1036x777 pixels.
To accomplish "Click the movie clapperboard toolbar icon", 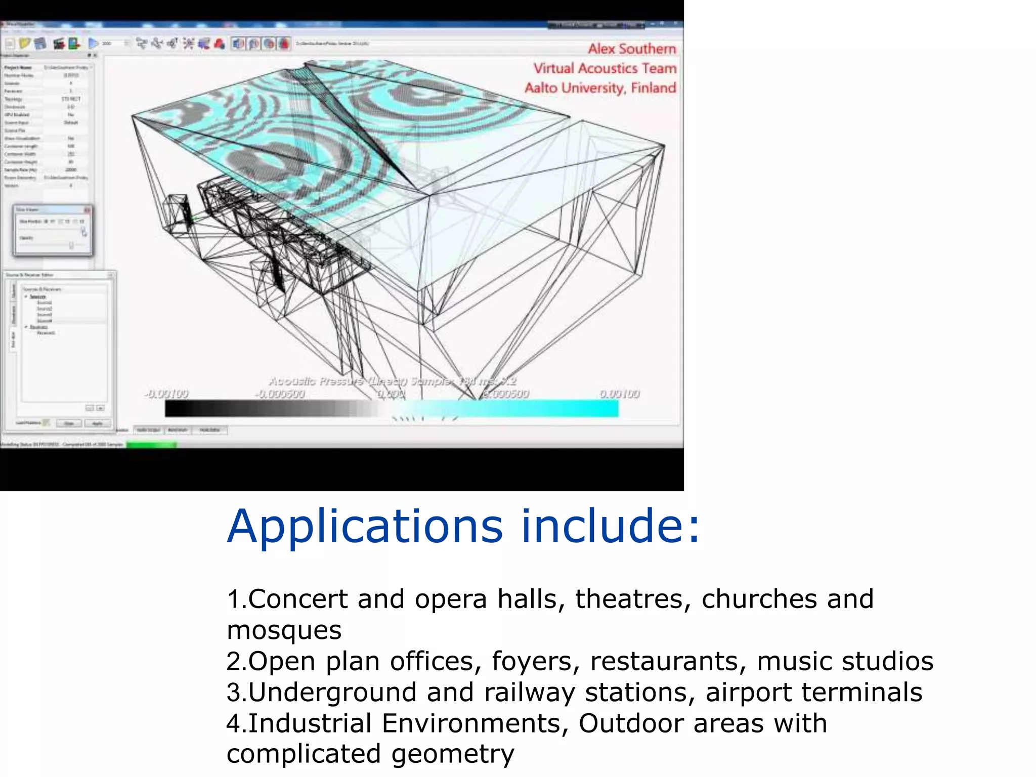I will (x=59, y=44).
